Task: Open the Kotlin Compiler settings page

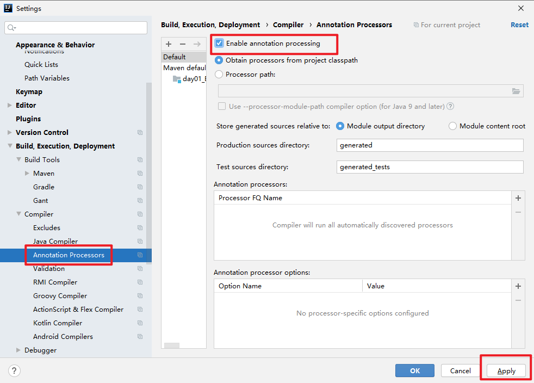Action: coord(58,323)
